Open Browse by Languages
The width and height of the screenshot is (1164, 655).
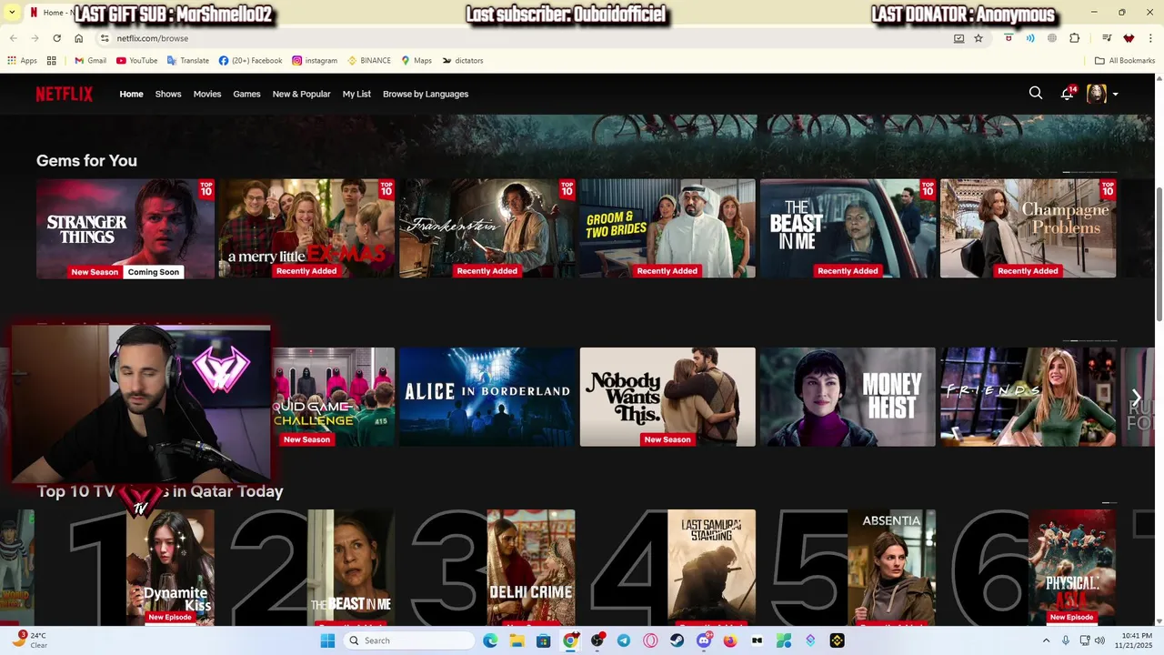[x=426, y=94]
